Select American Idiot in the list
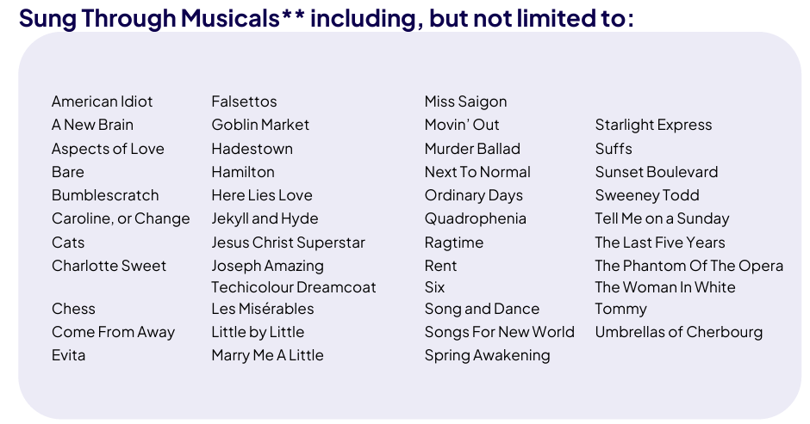Image resolution: width=810 pixels, height=424 pixels. coord(103,101)
